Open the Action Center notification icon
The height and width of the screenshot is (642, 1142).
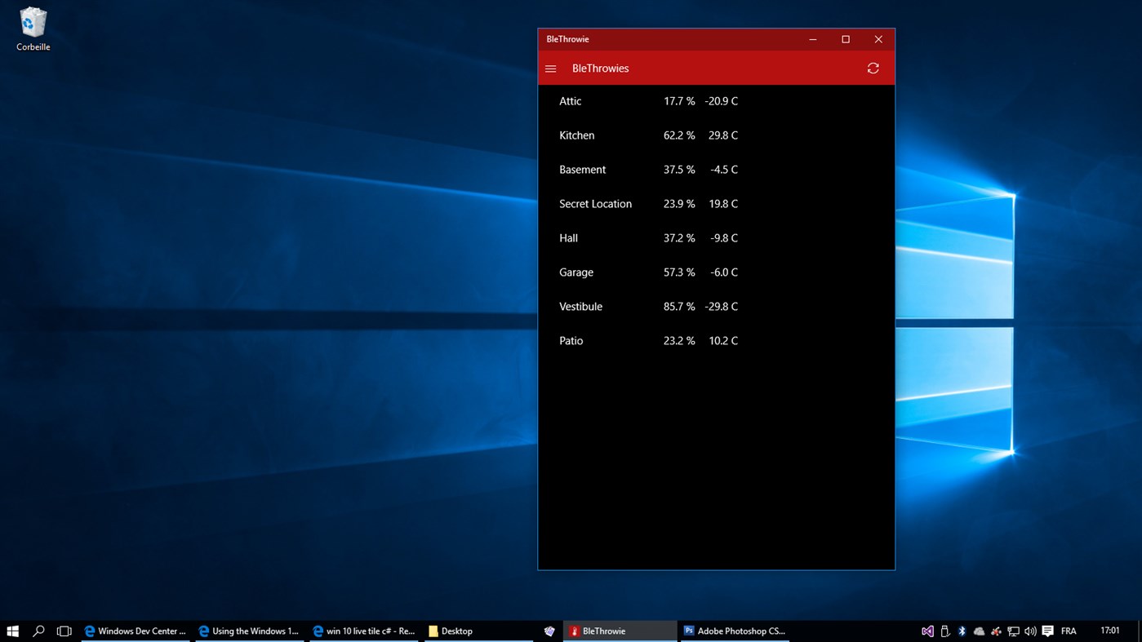click(x=1047, y=631)
